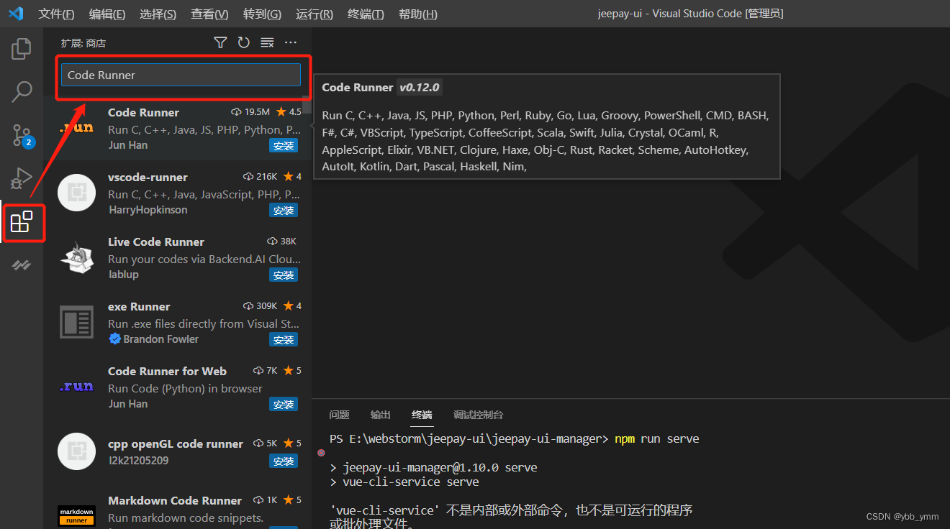The image size is (950, 529).
Task: Click the vscode-runner star rating
Action: (292, 177)
